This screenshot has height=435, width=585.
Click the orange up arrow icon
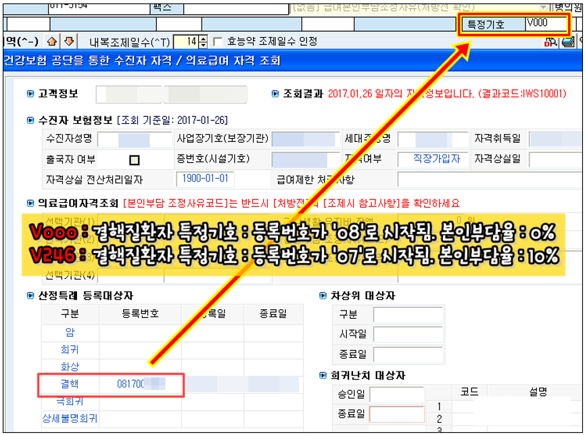click(52, 42)
